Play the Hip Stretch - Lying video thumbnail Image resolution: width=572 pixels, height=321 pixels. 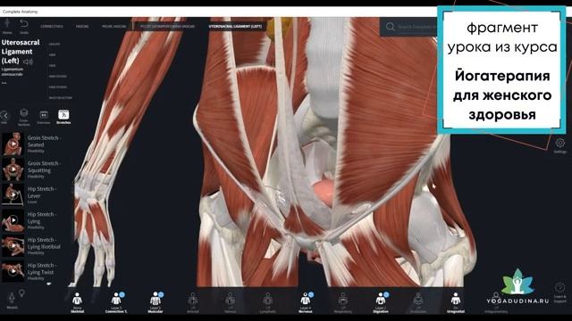(13, 220)
